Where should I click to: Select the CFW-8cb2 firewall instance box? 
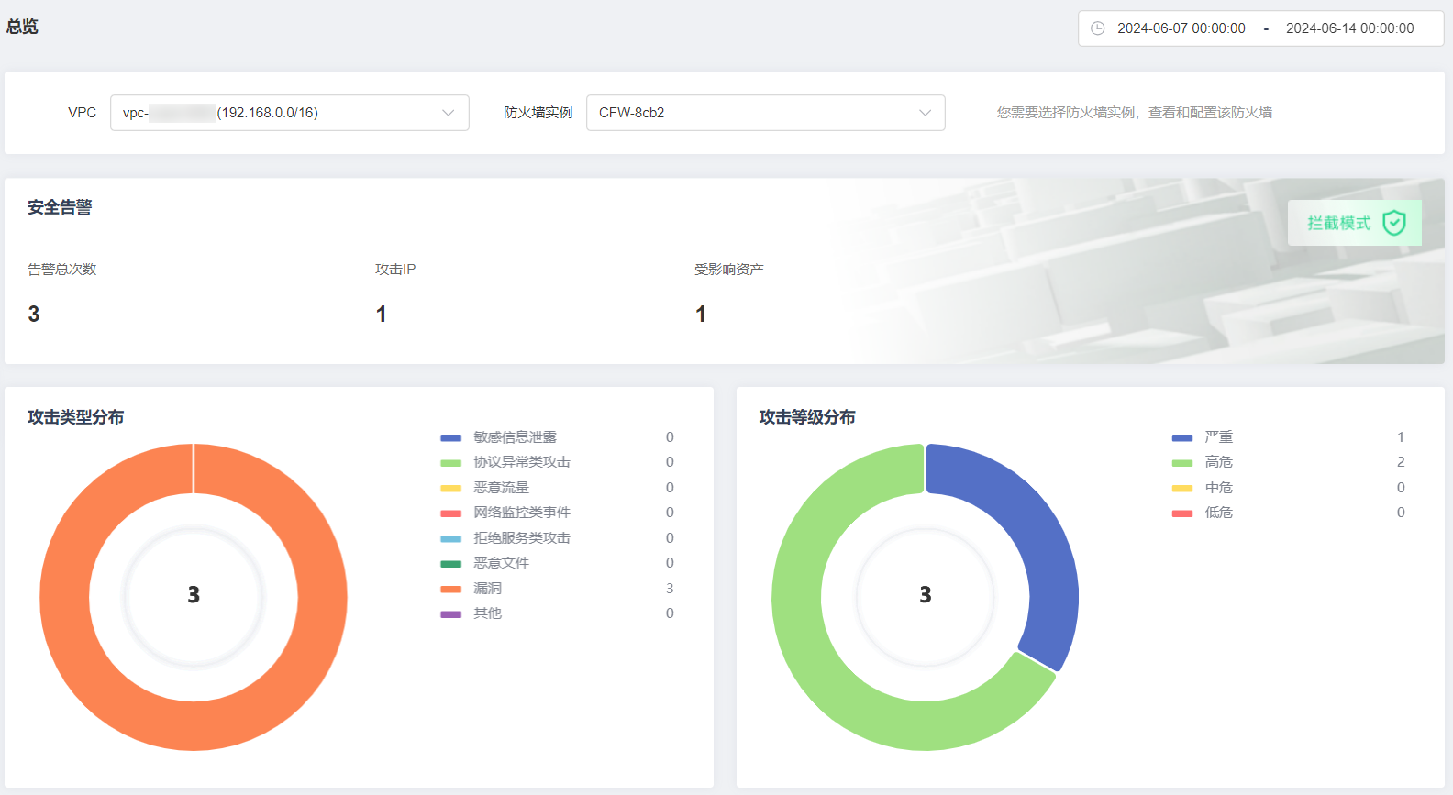[x=766, y=113]
